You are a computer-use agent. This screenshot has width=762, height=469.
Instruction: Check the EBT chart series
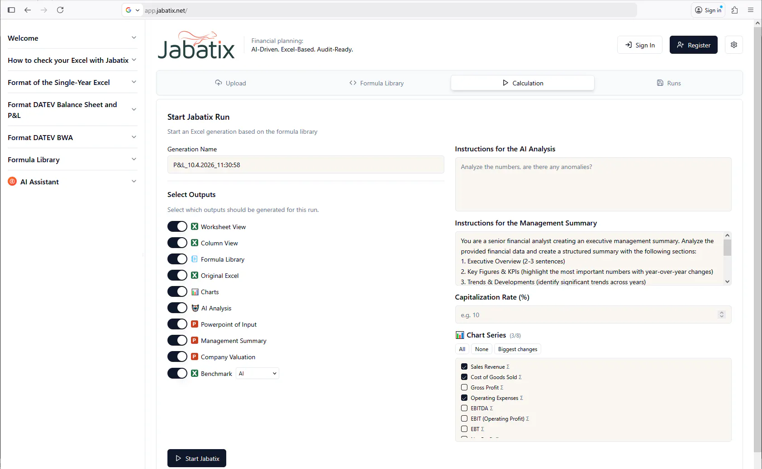pos(464,429)
